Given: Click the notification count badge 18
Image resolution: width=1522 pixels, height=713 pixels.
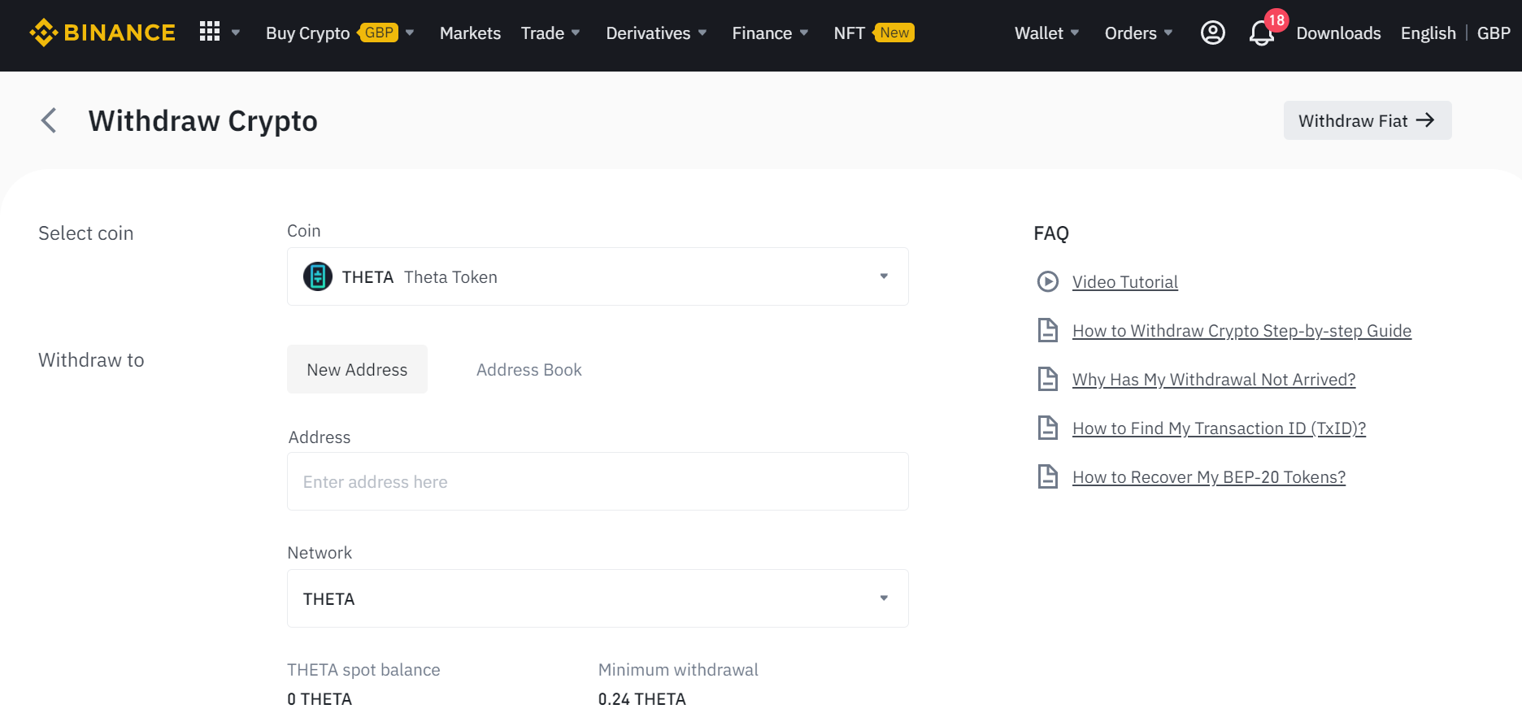Looking at the screenshot, I should (x=1276, y=20).
